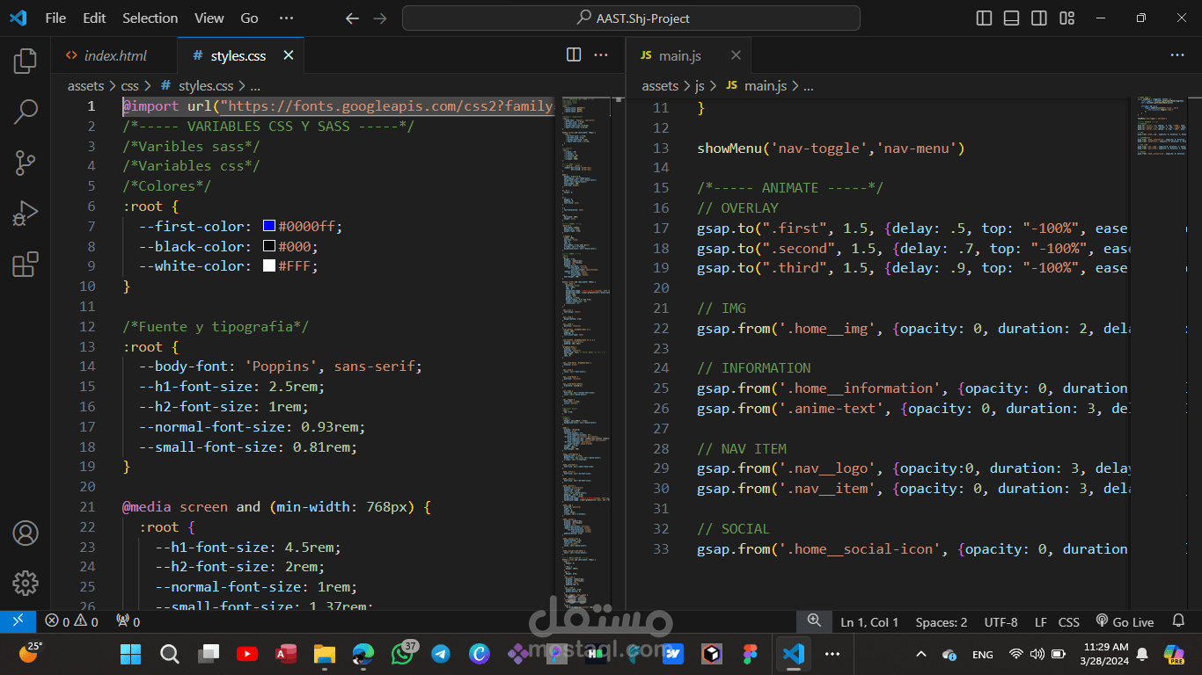Start Go Live server
The image size is (1202, 675).
click(x=1125, y=621)
